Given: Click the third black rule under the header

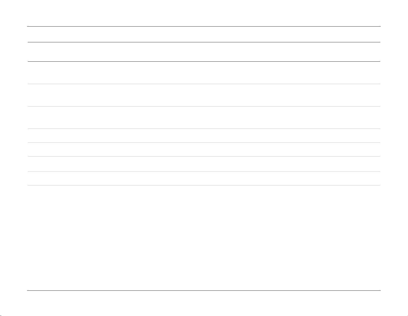Looking at the screenshot, I should tap(204, 61).
